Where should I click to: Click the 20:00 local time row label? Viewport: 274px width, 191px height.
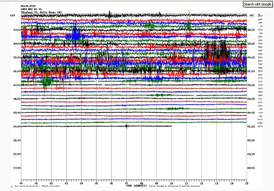pyautogui.click(x=16, y=126)
